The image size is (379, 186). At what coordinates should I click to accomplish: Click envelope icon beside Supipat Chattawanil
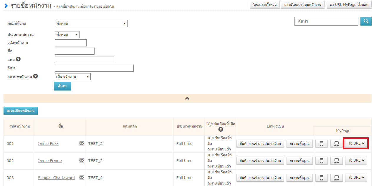82,177
